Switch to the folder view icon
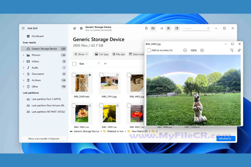 [153, 28]
